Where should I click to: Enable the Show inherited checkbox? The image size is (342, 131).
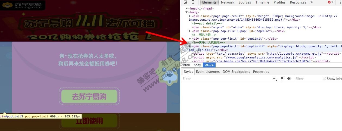click(x=324, y=79)
